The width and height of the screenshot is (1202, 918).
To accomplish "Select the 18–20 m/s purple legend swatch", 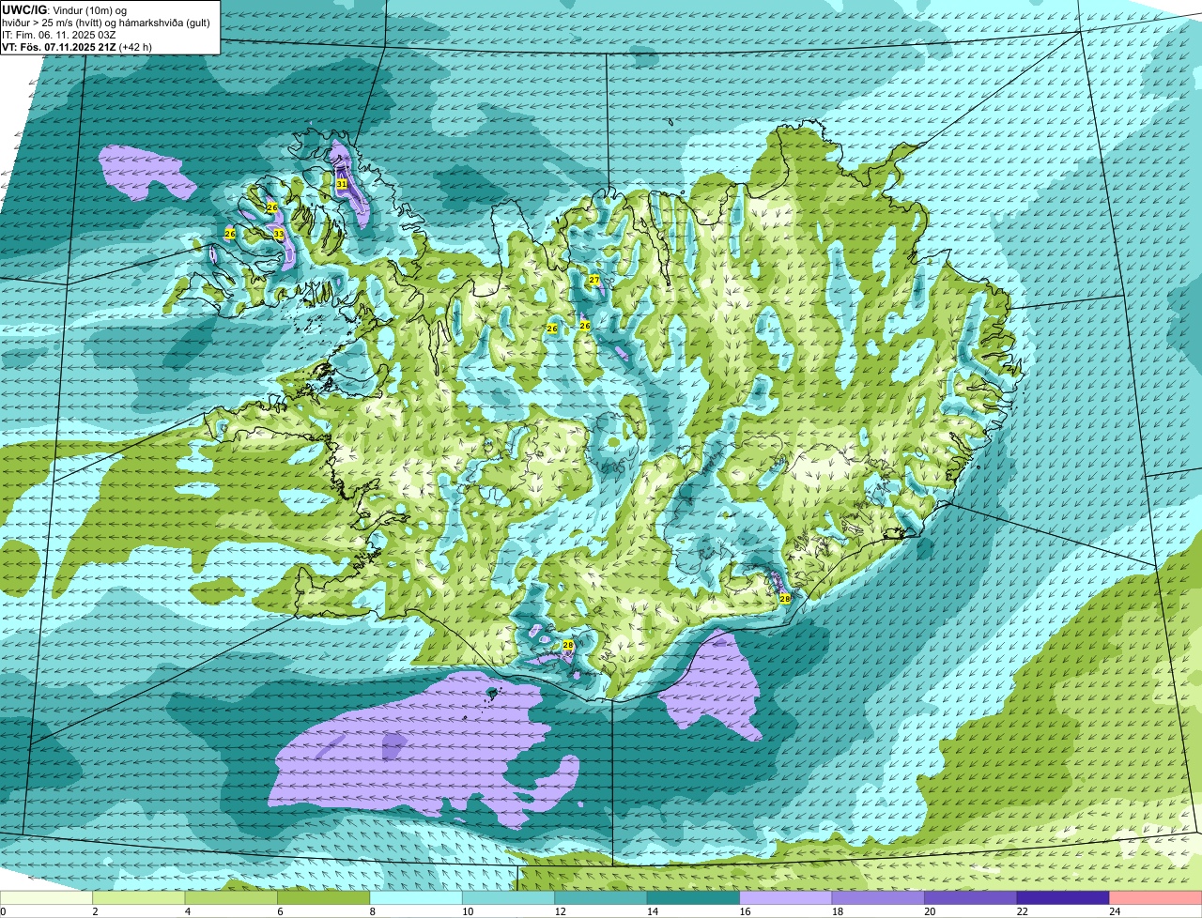I will click(x=879, y=898).
